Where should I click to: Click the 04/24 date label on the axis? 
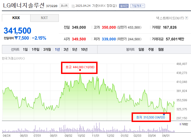click(7, 136)
